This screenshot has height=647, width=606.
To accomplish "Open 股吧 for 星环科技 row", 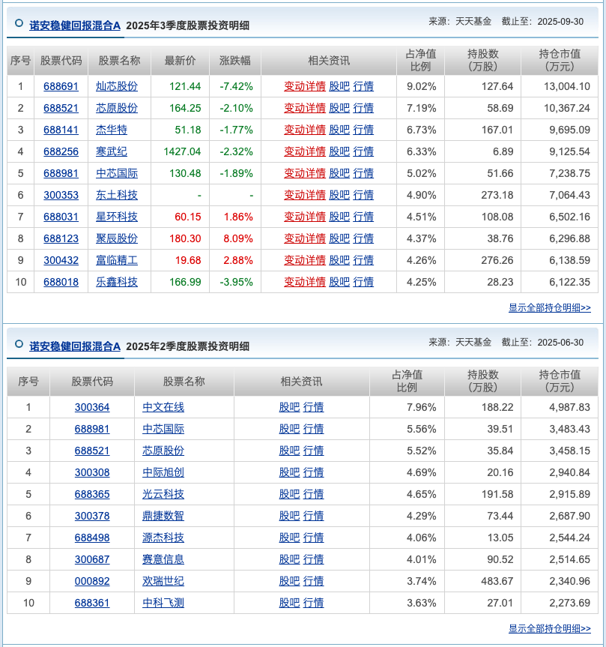I will coord(339,217).
